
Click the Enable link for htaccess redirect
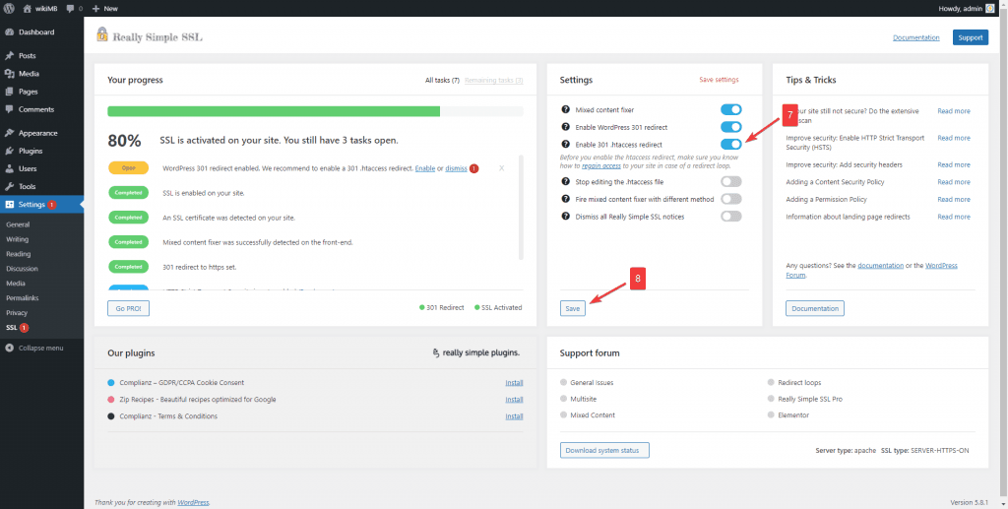click(x=425, y=168)
